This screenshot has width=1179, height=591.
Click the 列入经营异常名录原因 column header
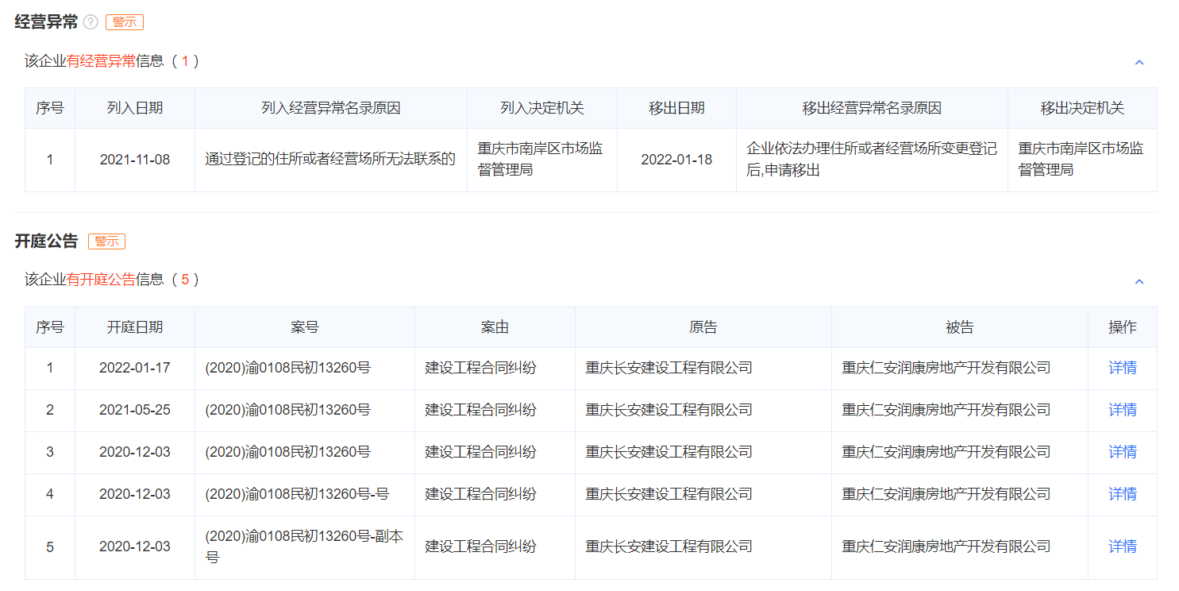point(331,108)
